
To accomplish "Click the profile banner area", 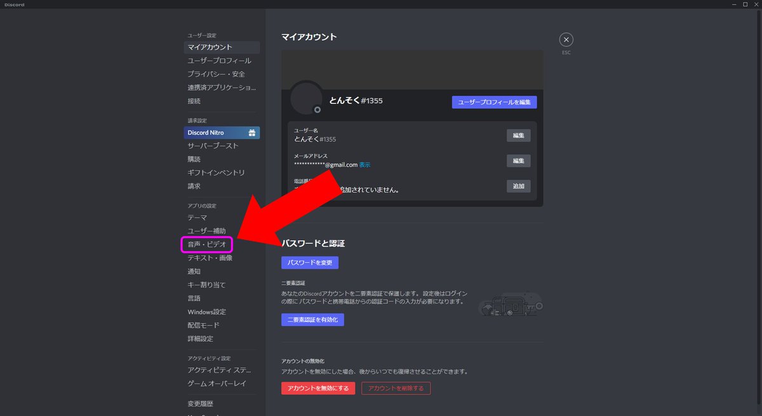I will (x=412, y=70).
